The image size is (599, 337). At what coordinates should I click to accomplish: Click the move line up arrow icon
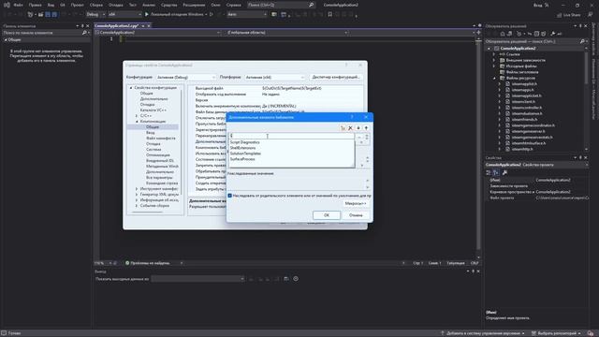[366, 128]
